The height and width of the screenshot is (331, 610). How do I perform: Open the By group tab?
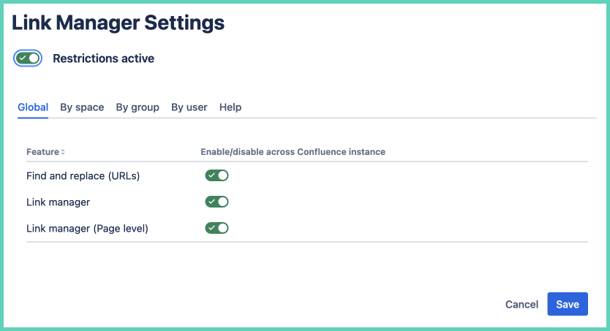click(138, 107)
